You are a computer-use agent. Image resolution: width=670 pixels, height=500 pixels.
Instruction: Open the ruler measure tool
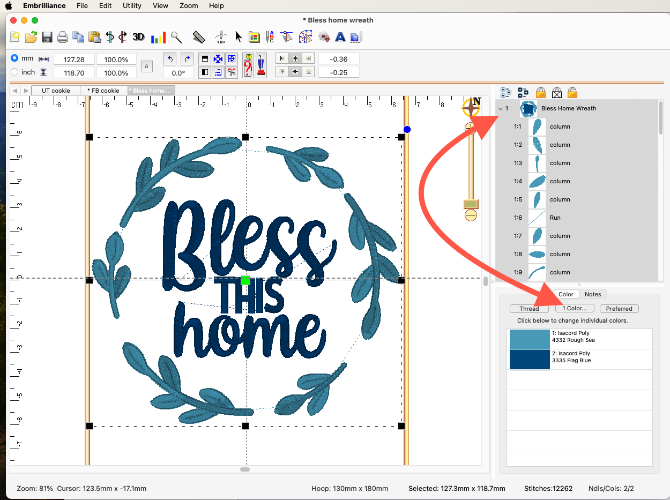(199, 37)
